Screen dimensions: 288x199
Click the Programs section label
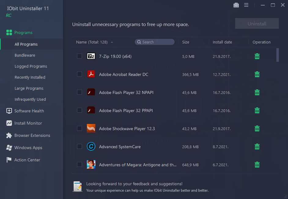pyautogui.click(x=23, y=32)
